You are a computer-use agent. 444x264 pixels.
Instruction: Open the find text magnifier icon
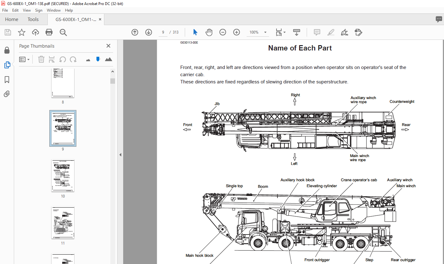tap(63, 32)
